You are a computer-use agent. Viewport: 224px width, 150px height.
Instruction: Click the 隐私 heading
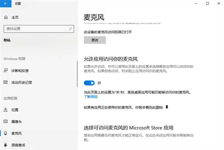click(7, 40)
